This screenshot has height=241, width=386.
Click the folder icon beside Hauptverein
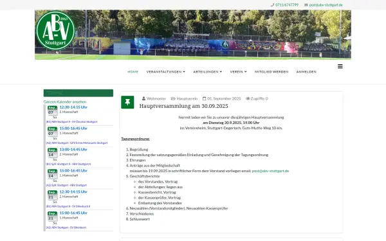coord(173,98)
